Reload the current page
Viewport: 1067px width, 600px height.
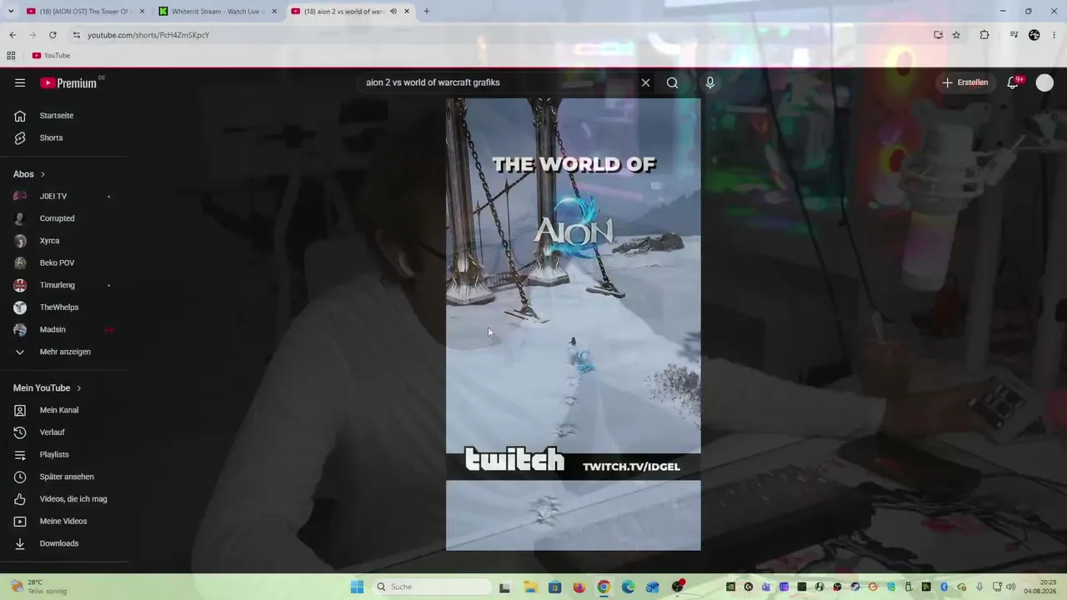point(53,35)
